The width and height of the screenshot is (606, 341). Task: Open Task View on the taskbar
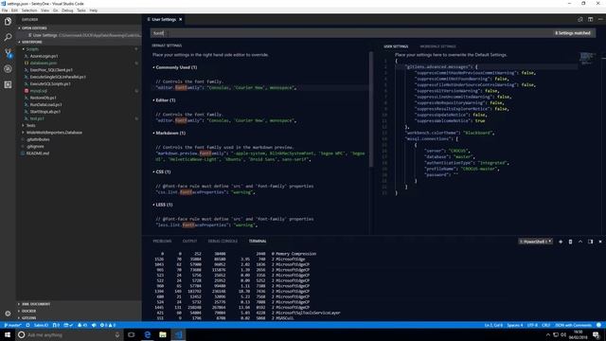(x=132, y=334)
